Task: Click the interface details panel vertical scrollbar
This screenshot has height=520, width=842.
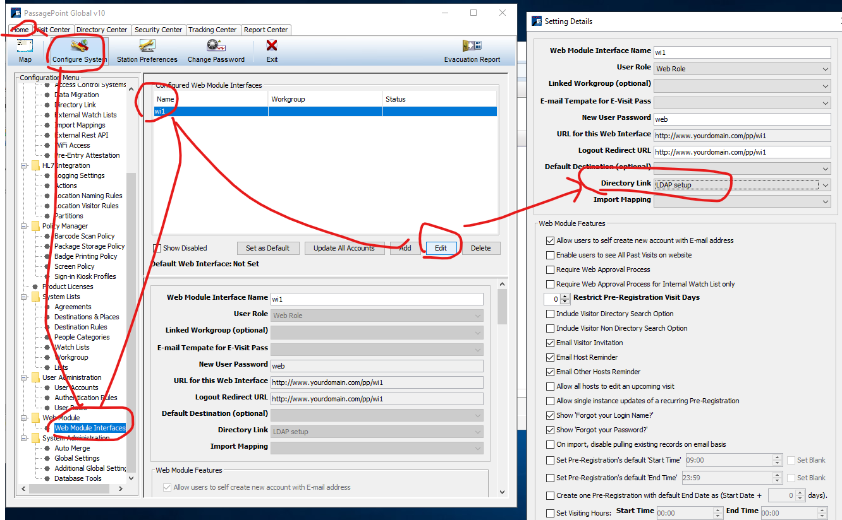Action: coord(503,307)
